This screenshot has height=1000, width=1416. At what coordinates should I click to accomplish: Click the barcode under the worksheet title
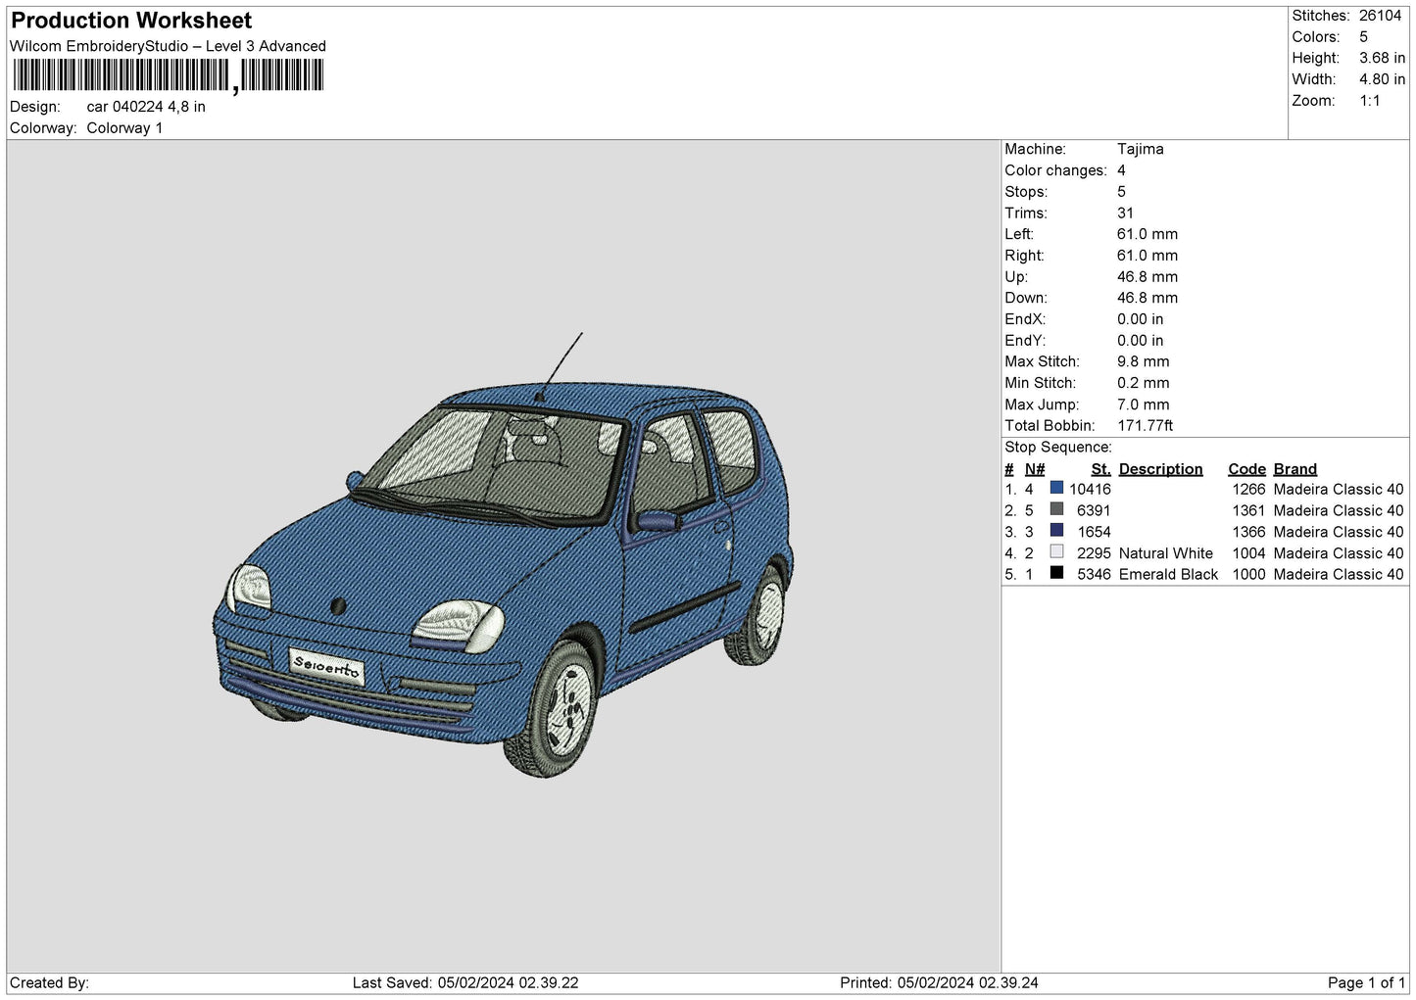(x=169, y=75)
